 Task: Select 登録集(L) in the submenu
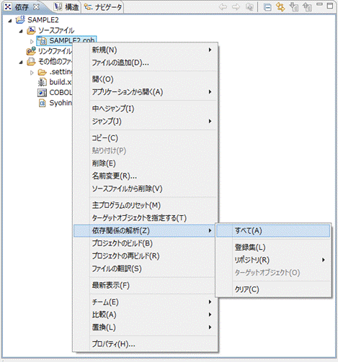273,248
